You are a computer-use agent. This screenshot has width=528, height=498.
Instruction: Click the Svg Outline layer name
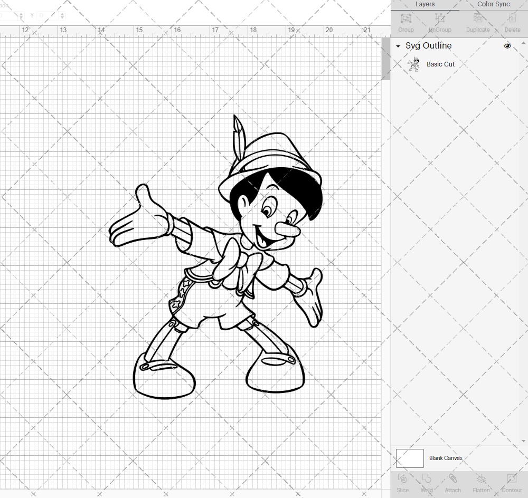tap(428, 46)
